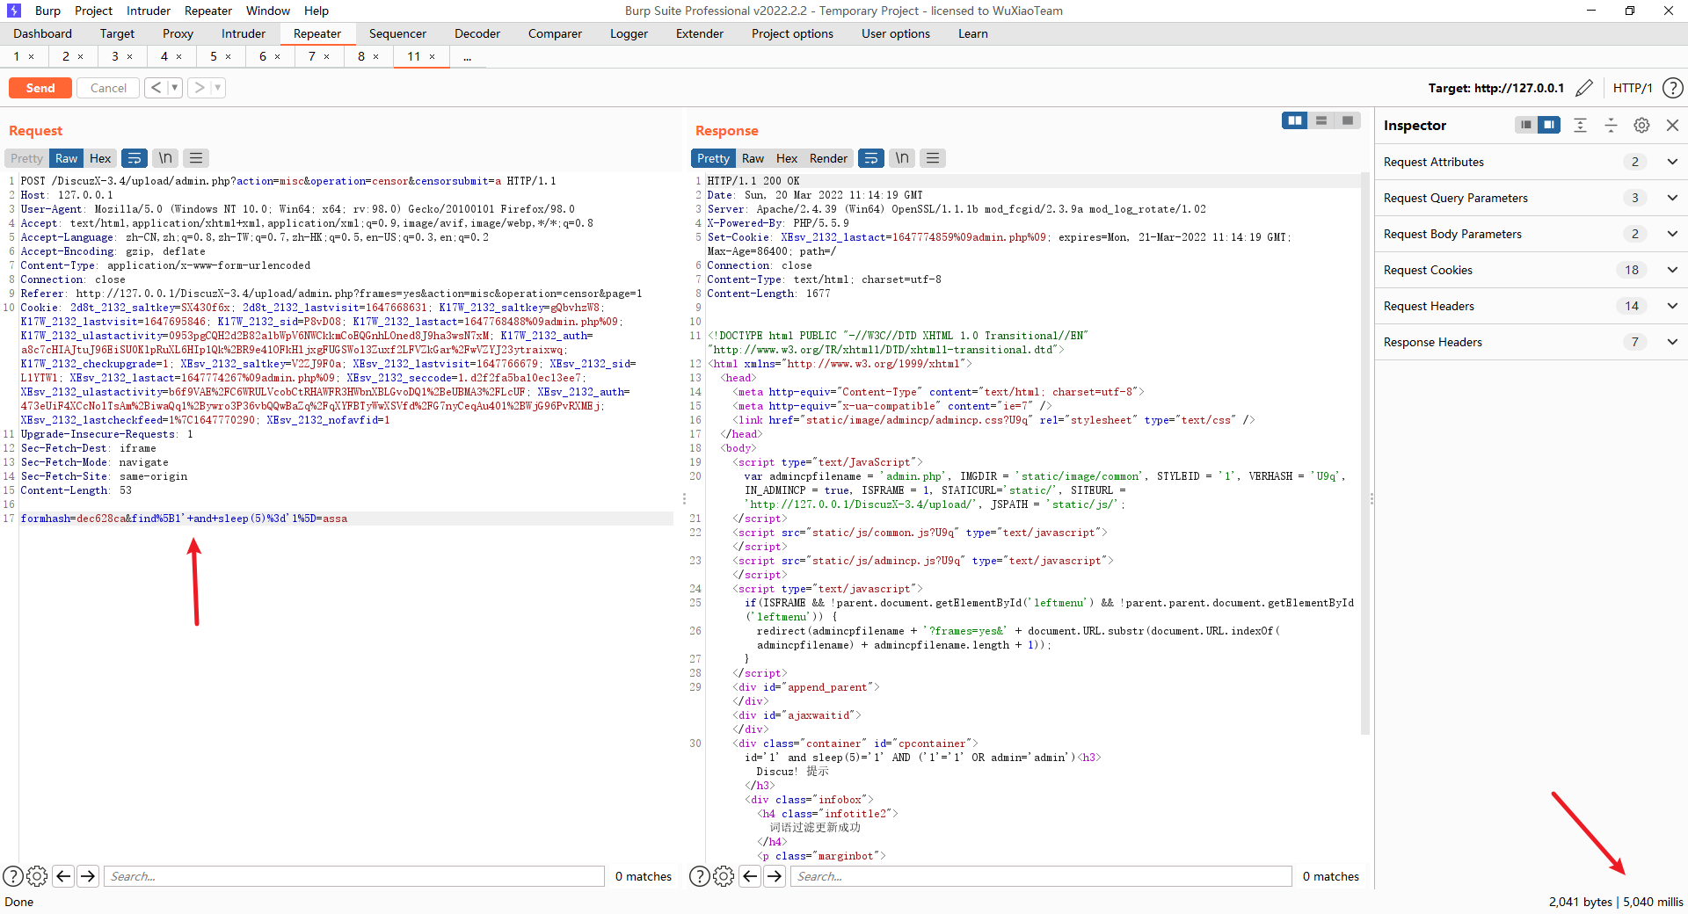Open forward history dropdown arrow
This screenshot has width=1688, height=914.
[x=218, y=88]
